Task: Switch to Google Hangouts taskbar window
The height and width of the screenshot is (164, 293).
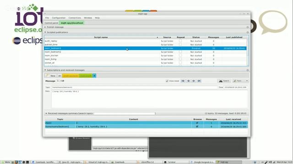Action: point(202,162)
